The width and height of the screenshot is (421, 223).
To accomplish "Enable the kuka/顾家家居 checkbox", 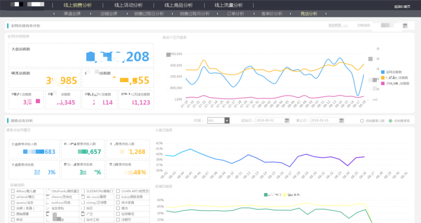I will 118,197.
